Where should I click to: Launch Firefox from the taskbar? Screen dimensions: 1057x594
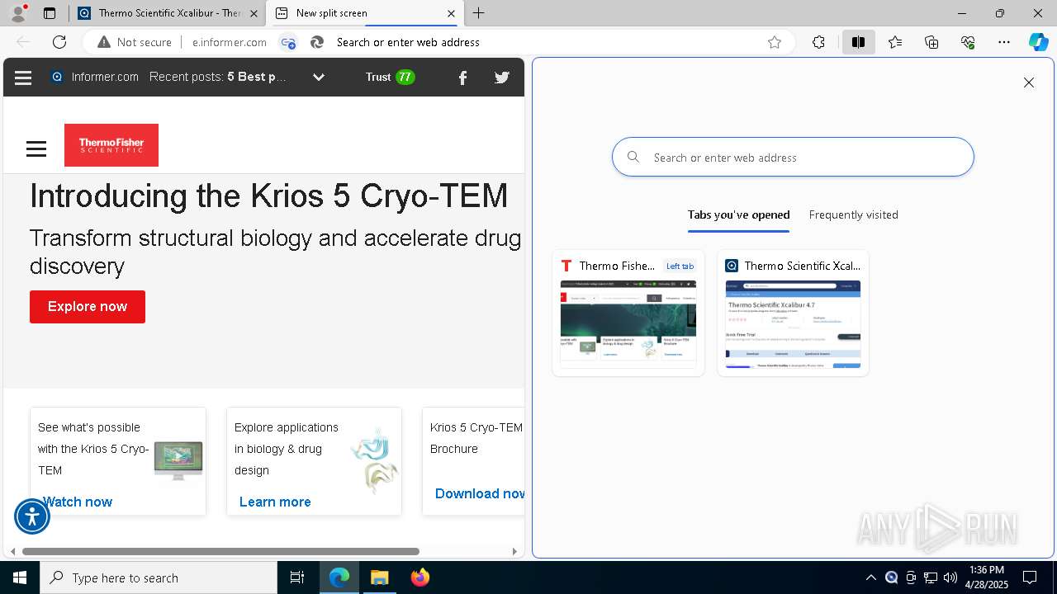coord(420,577)
